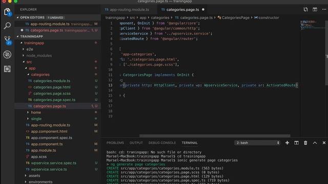Open wpservice.service.spec.ts file

click(58, 163)
